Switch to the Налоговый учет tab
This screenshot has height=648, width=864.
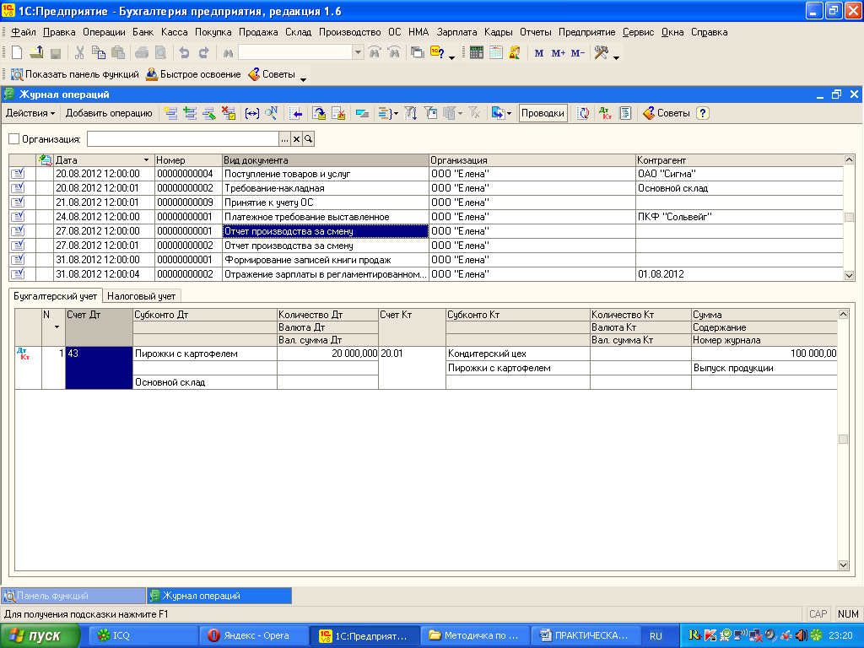tap(141, 296)
